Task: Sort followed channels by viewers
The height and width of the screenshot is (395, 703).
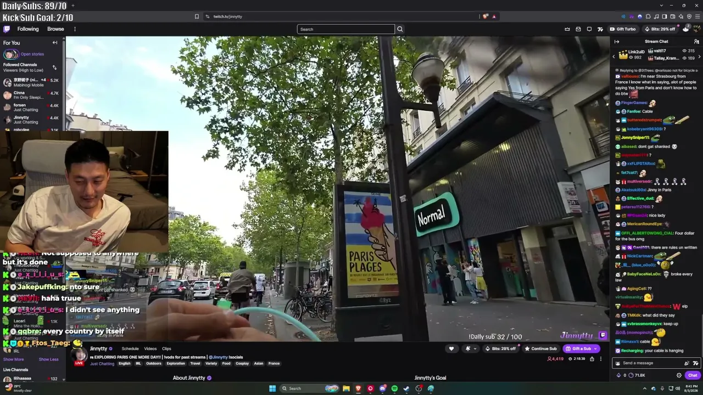Action: point(54,67)
